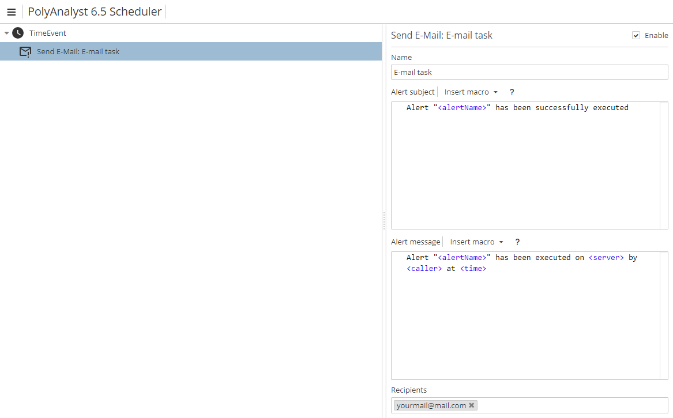The height and width of the screenshot is (418, 673).
Task: Open the Alert subject Insert macro dropdown
Action: pos(471,92)
